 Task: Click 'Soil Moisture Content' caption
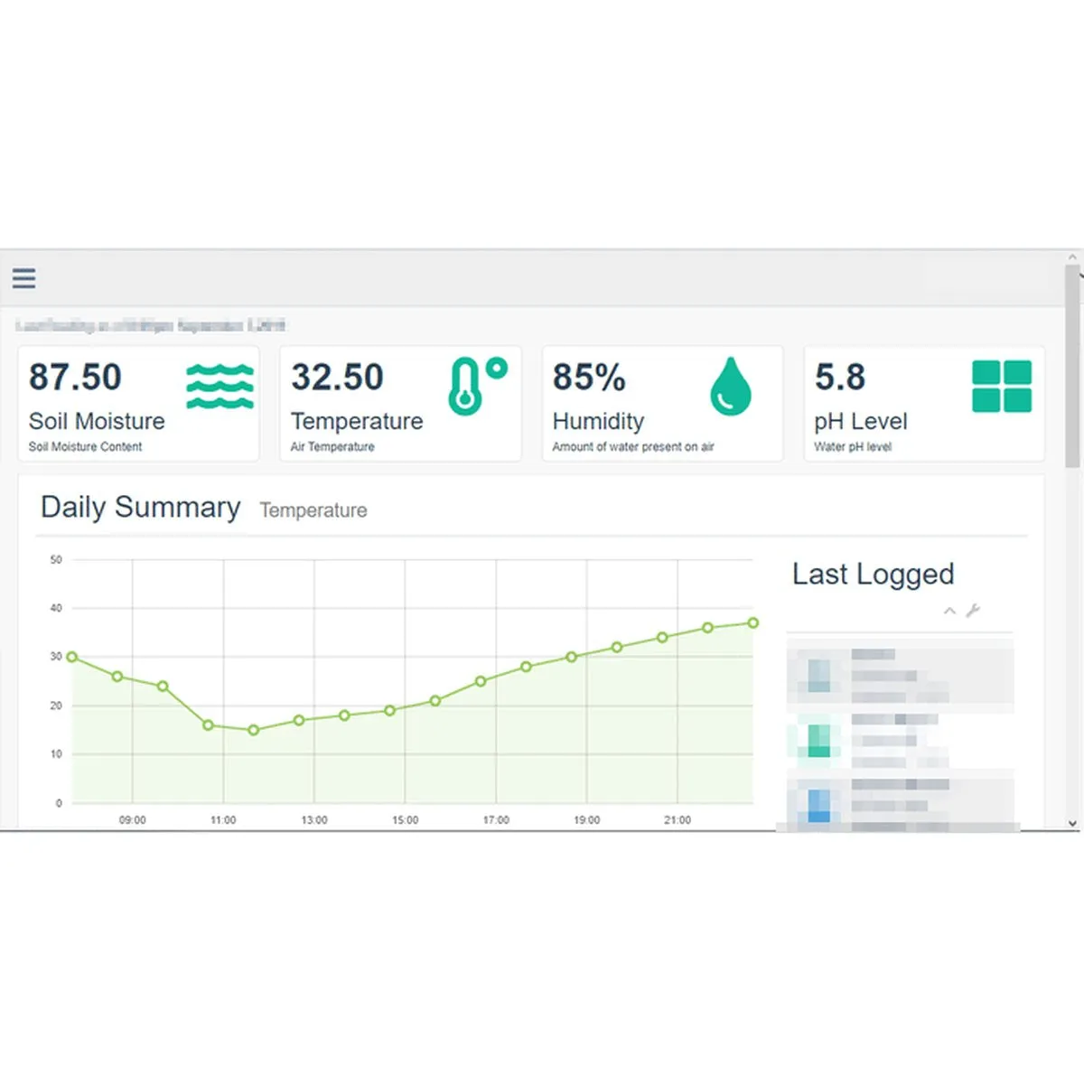85,446
